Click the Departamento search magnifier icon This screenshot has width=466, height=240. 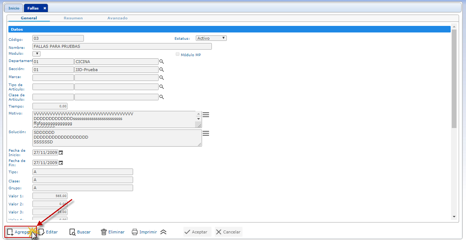coord(162,62)
